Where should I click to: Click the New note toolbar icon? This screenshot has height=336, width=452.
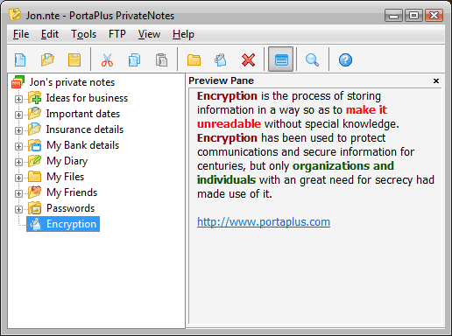coord(221,59)
